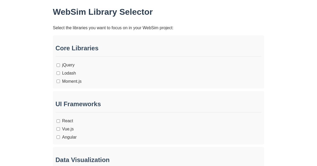The width and height of the screenshot is (317, 166).
Task: Enable the React checkbox
Action: tap(58, 121)
